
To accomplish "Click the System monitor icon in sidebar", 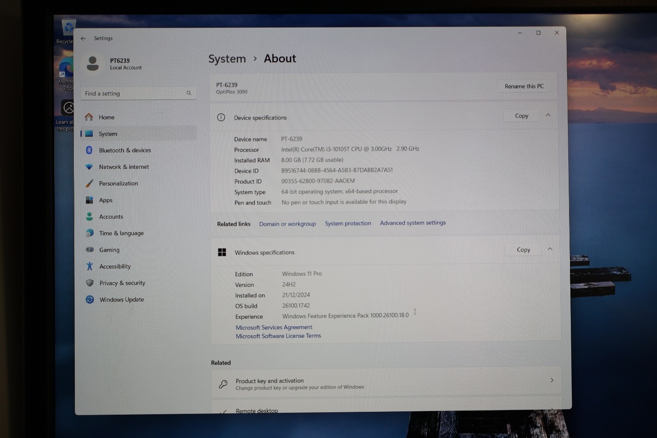I will coord(89,134).
